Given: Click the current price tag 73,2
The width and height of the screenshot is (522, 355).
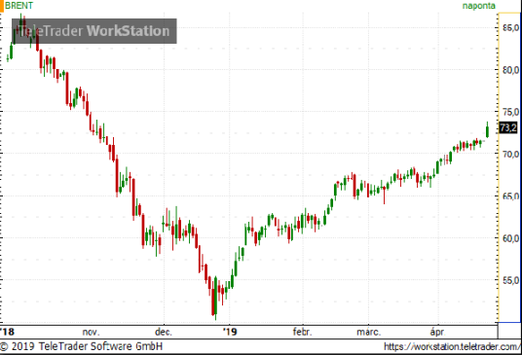Looking at the screenshot, I should [508, 127].
